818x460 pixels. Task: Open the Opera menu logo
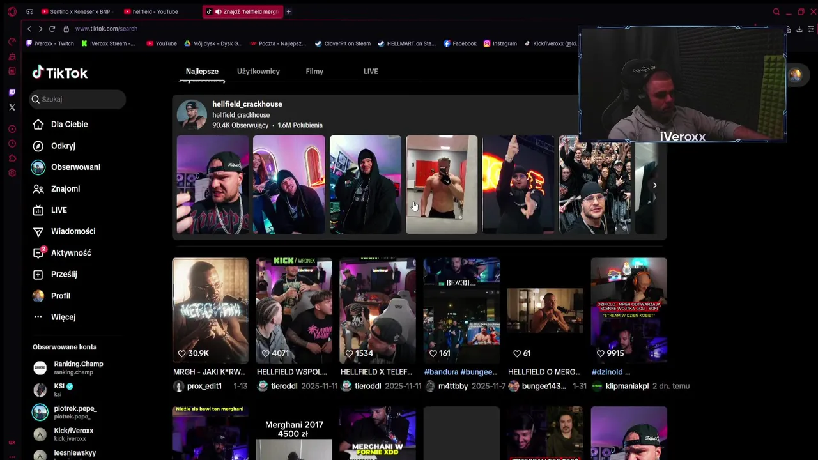pyautogui.click(x=12, y=11)
